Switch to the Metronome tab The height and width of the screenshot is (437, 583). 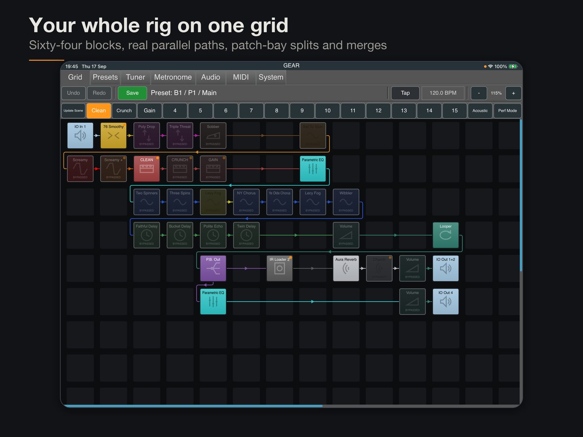pyautogui.click(x=173, y=77)
